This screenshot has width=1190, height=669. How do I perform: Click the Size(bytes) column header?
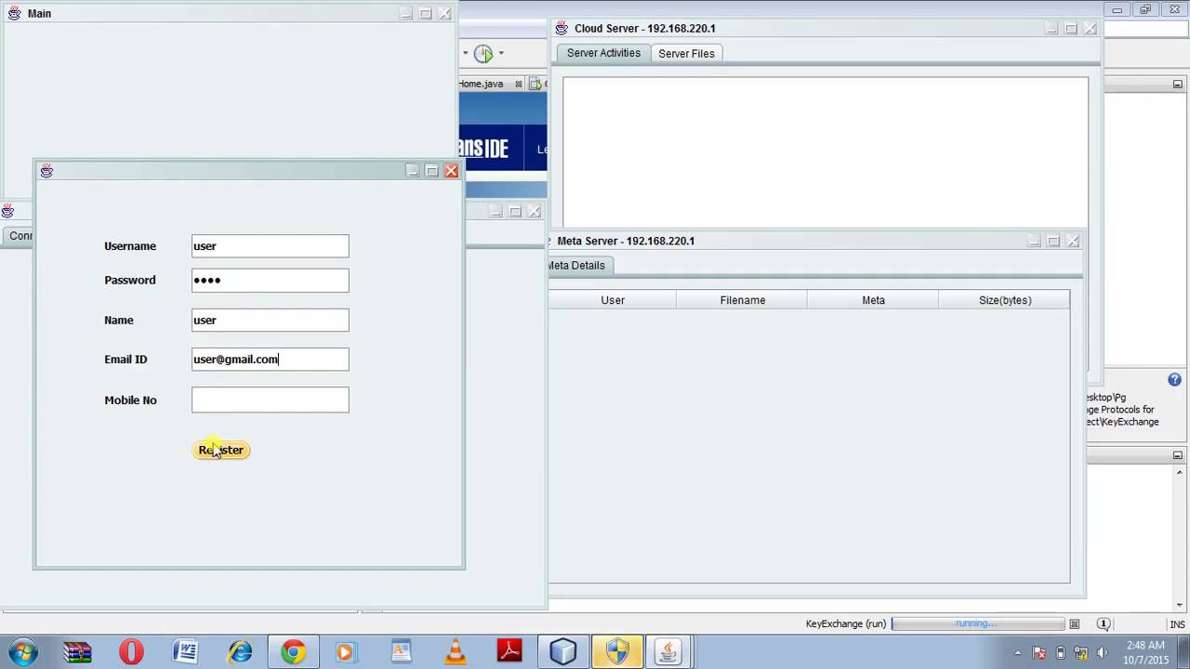click(1004, 300)
